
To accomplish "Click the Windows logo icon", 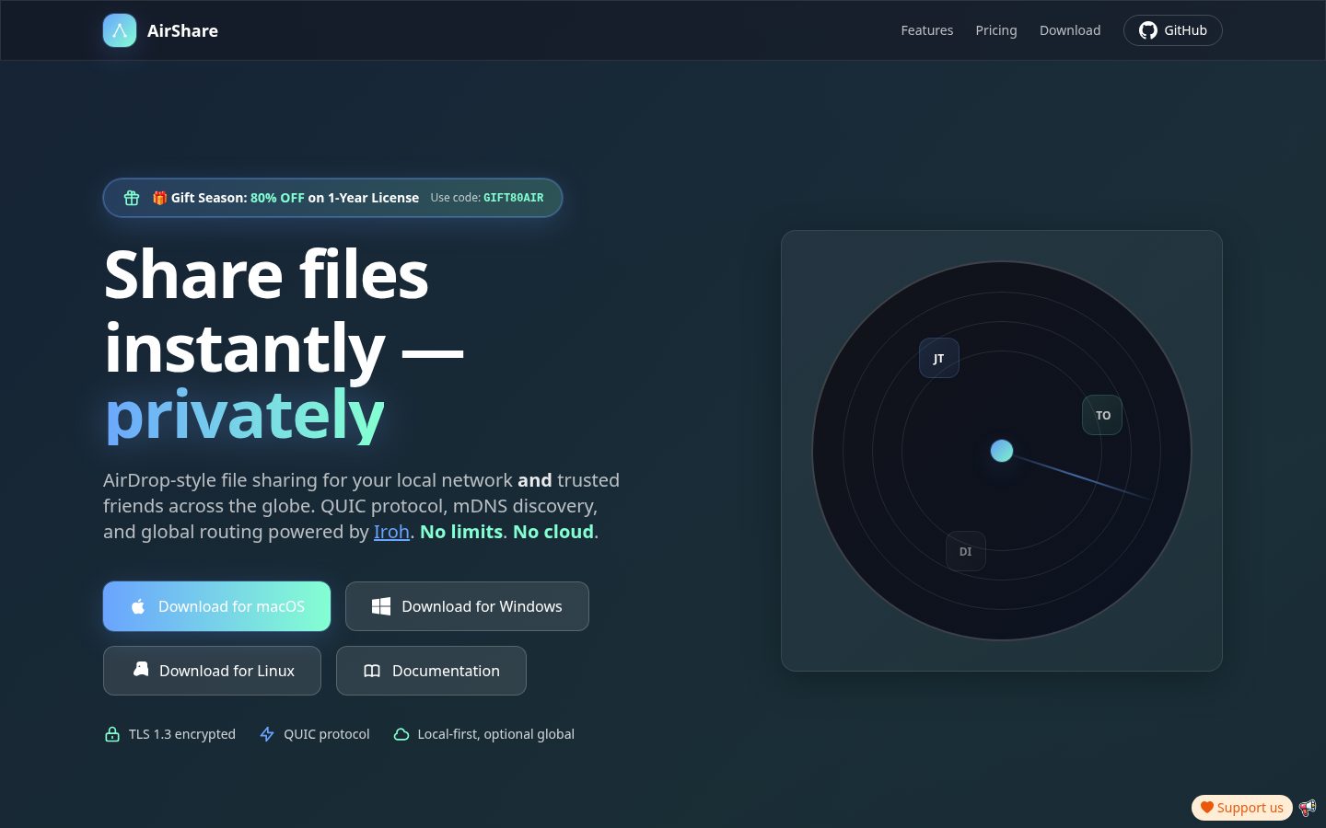I will click(381, 606).
